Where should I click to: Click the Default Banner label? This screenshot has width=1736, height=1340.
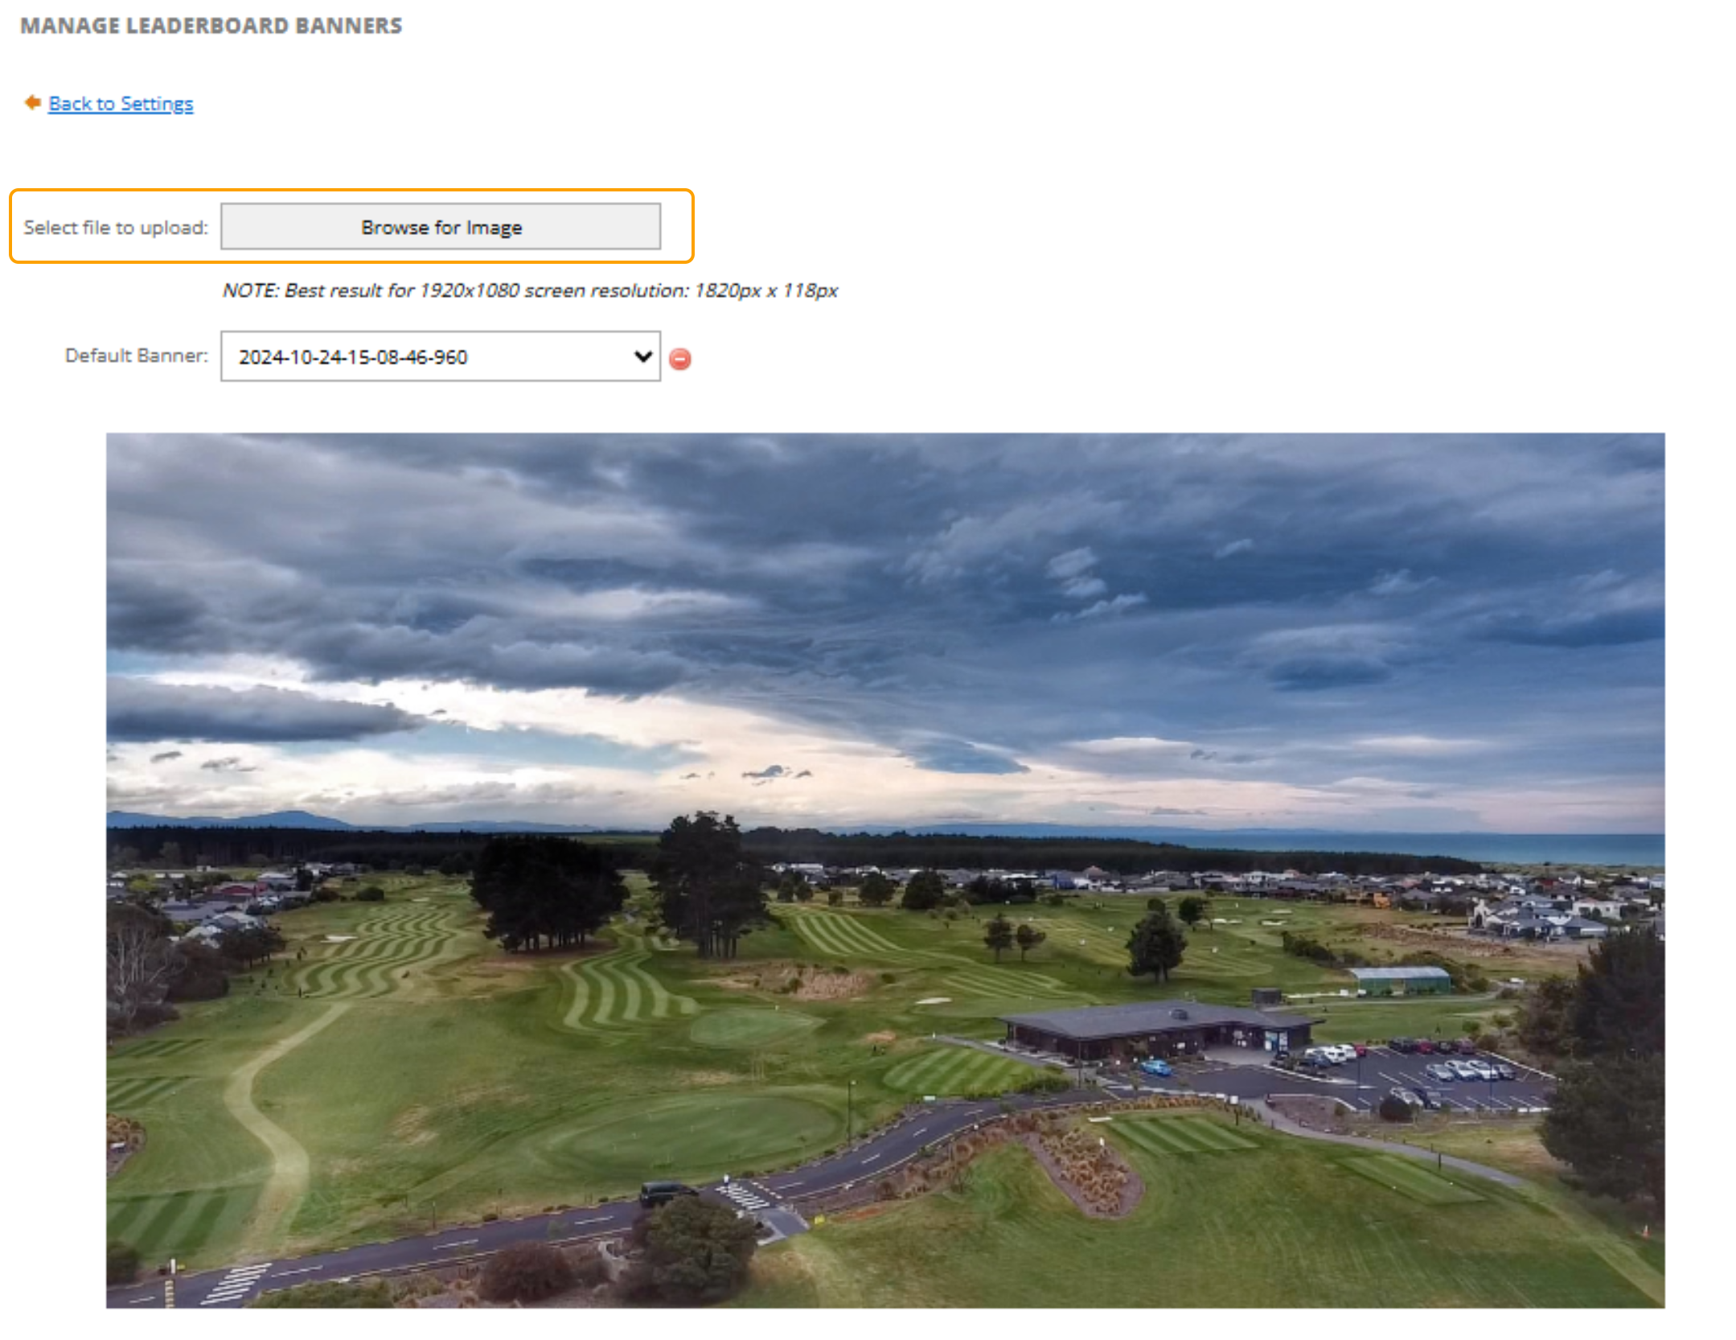coord(136,356)
